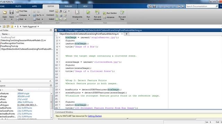Click the folder icon in the address bar
Image resolution: width=222 pixels, height=124 pixels.
[12, 27]
